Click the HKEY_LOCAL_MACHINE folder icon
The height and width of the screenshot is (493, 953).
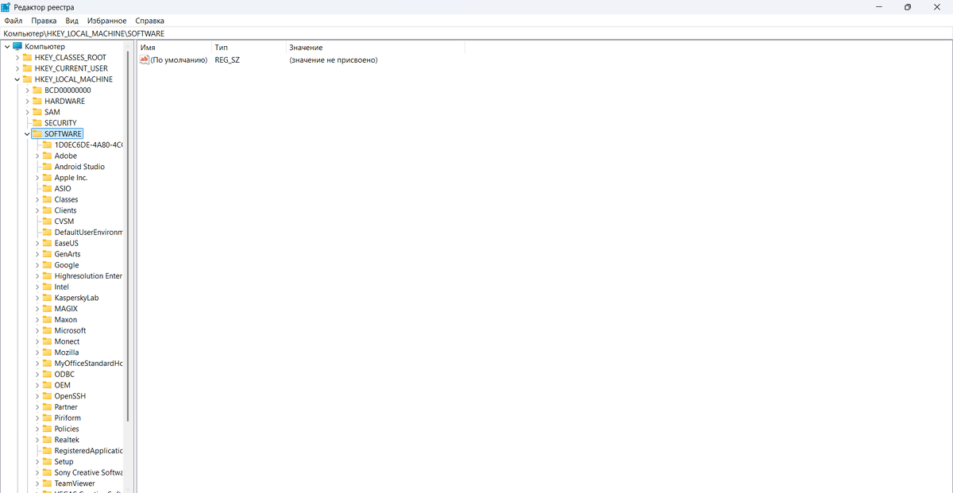[x=27, y=79]
